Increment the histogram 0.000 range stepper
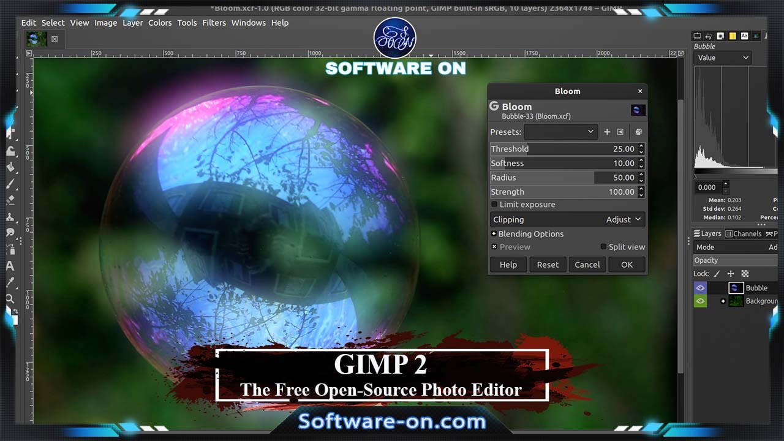 pyautogui.click(x=726, y=184)
